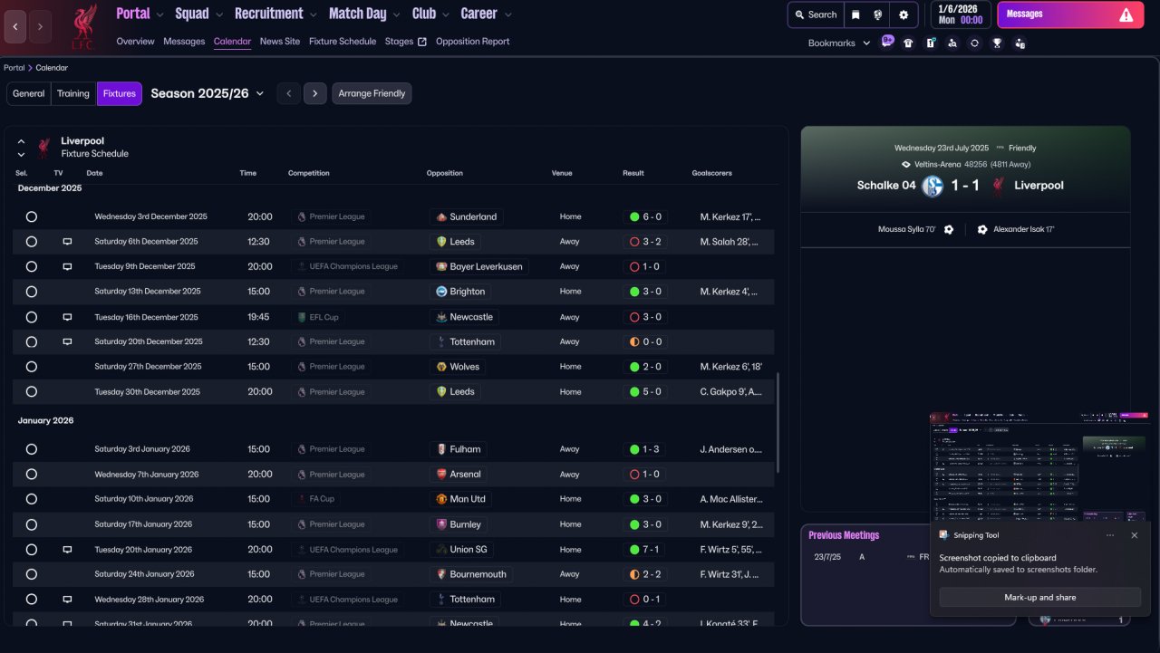Select the Fulham fixture radio button
This screenshot has width=1160, height=653.
point(32,449)
